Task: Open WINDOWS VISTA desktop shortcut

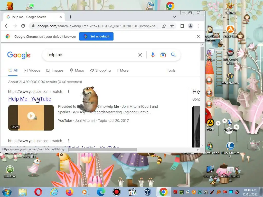Action: [230, 57]
